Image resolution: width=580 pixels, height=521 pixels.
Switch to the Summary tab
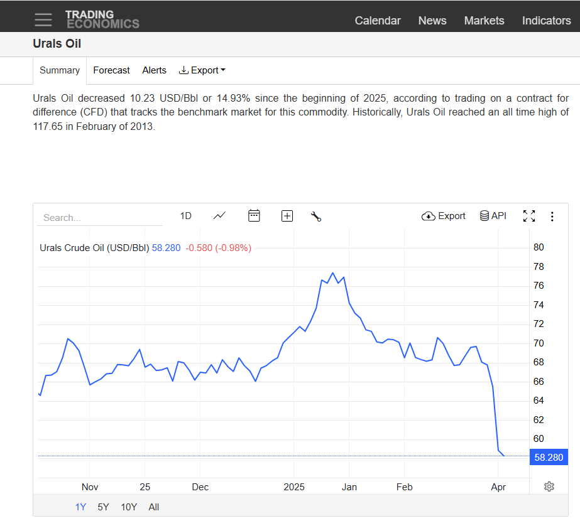60,70
